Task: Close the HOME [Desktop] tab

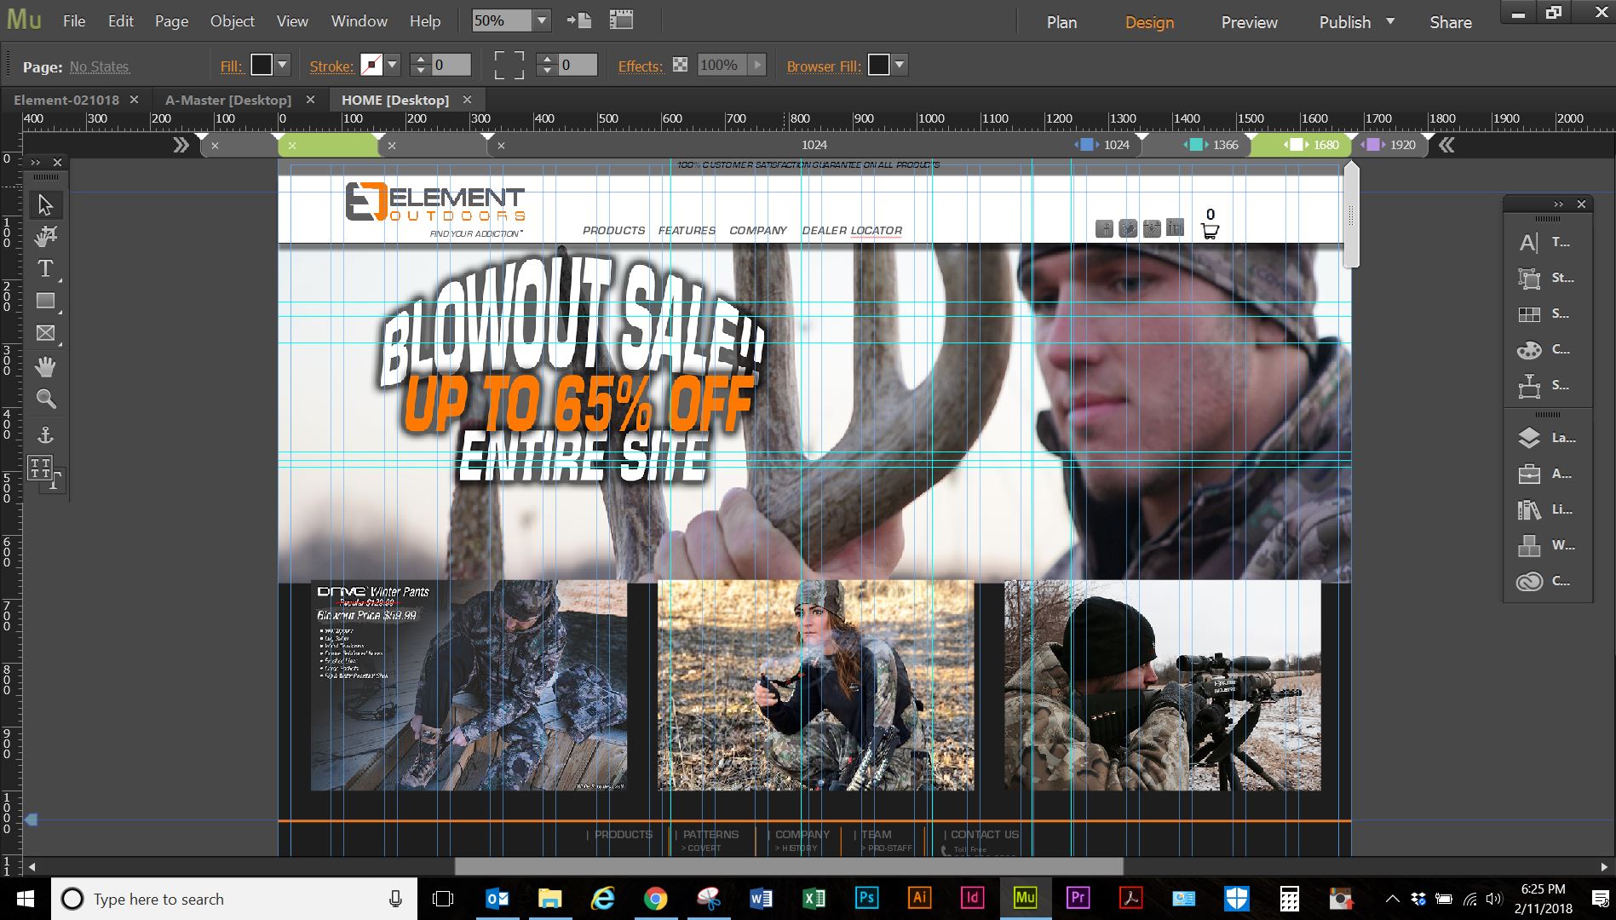Action: click(x=467, y=100)
